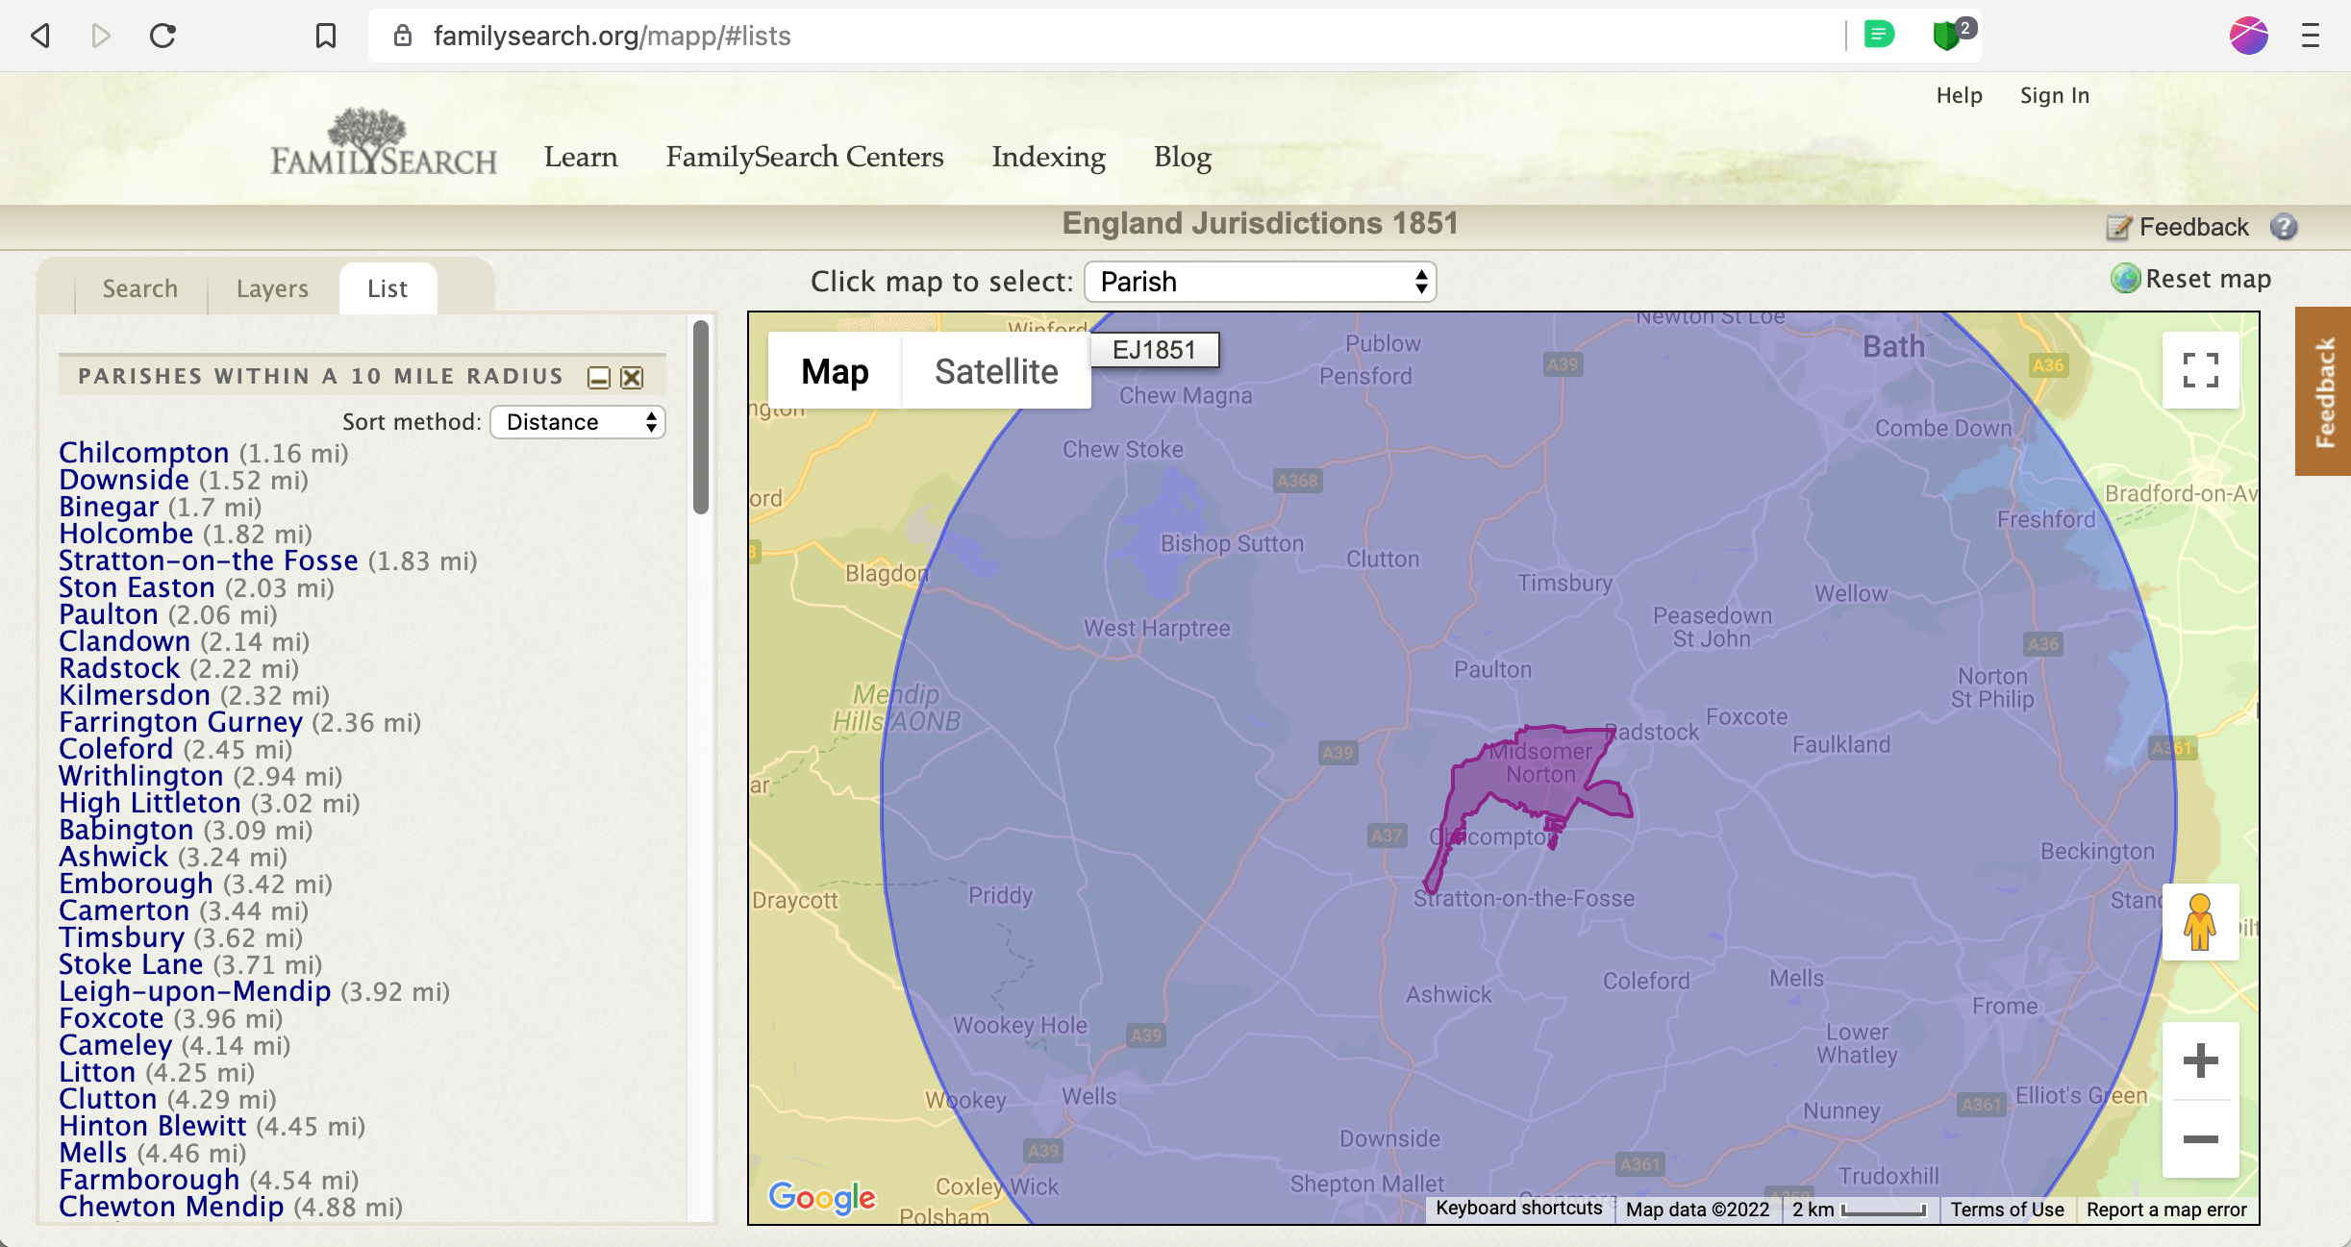Open the Parish select-type dropdown
Image resolution: width=2351 pixels, height=1247 pixels.
click(1261, 282)
